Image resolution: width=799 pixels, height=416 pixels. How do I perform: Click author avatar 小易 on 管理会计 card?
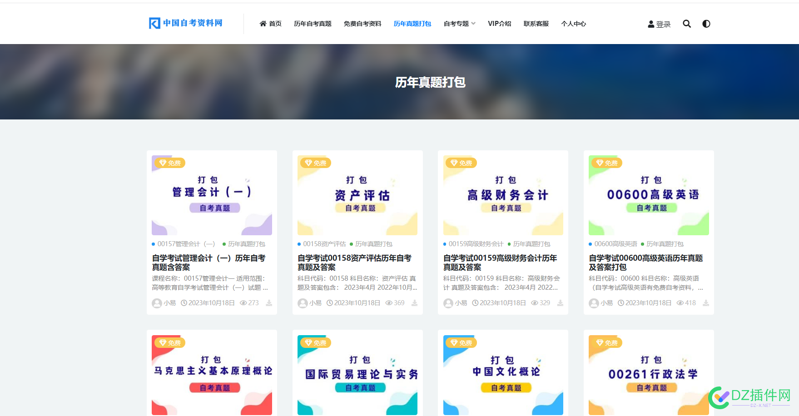(157, 303)
